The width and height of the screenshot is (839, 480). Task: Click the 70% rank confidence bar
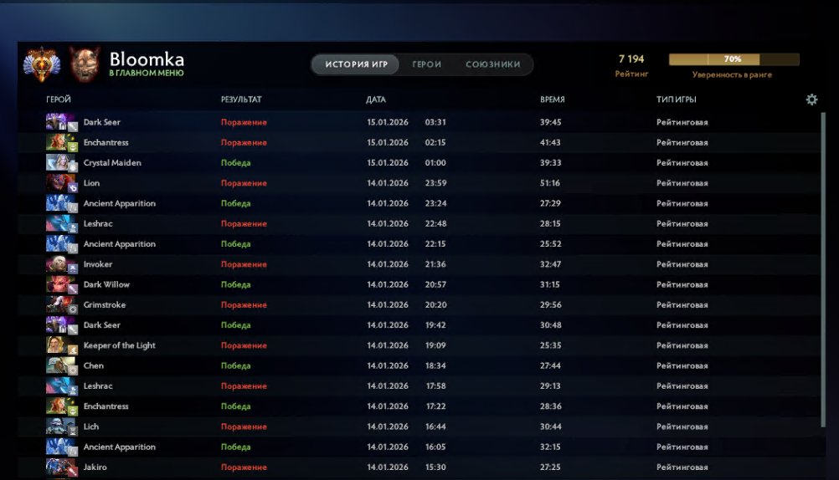pyautogui.click(x=733, y=59)
